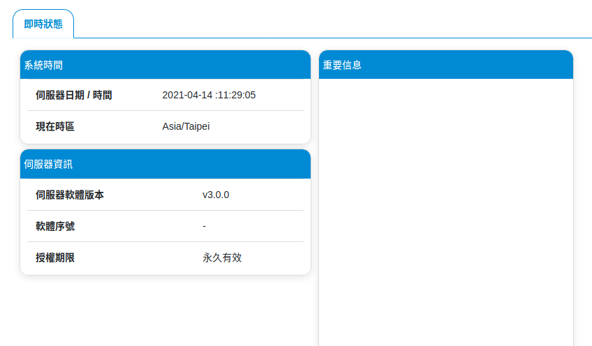Viewport: 592px width, 346px height.
Task: Select the 伺服器資訊 panel header
Action: 165,165
